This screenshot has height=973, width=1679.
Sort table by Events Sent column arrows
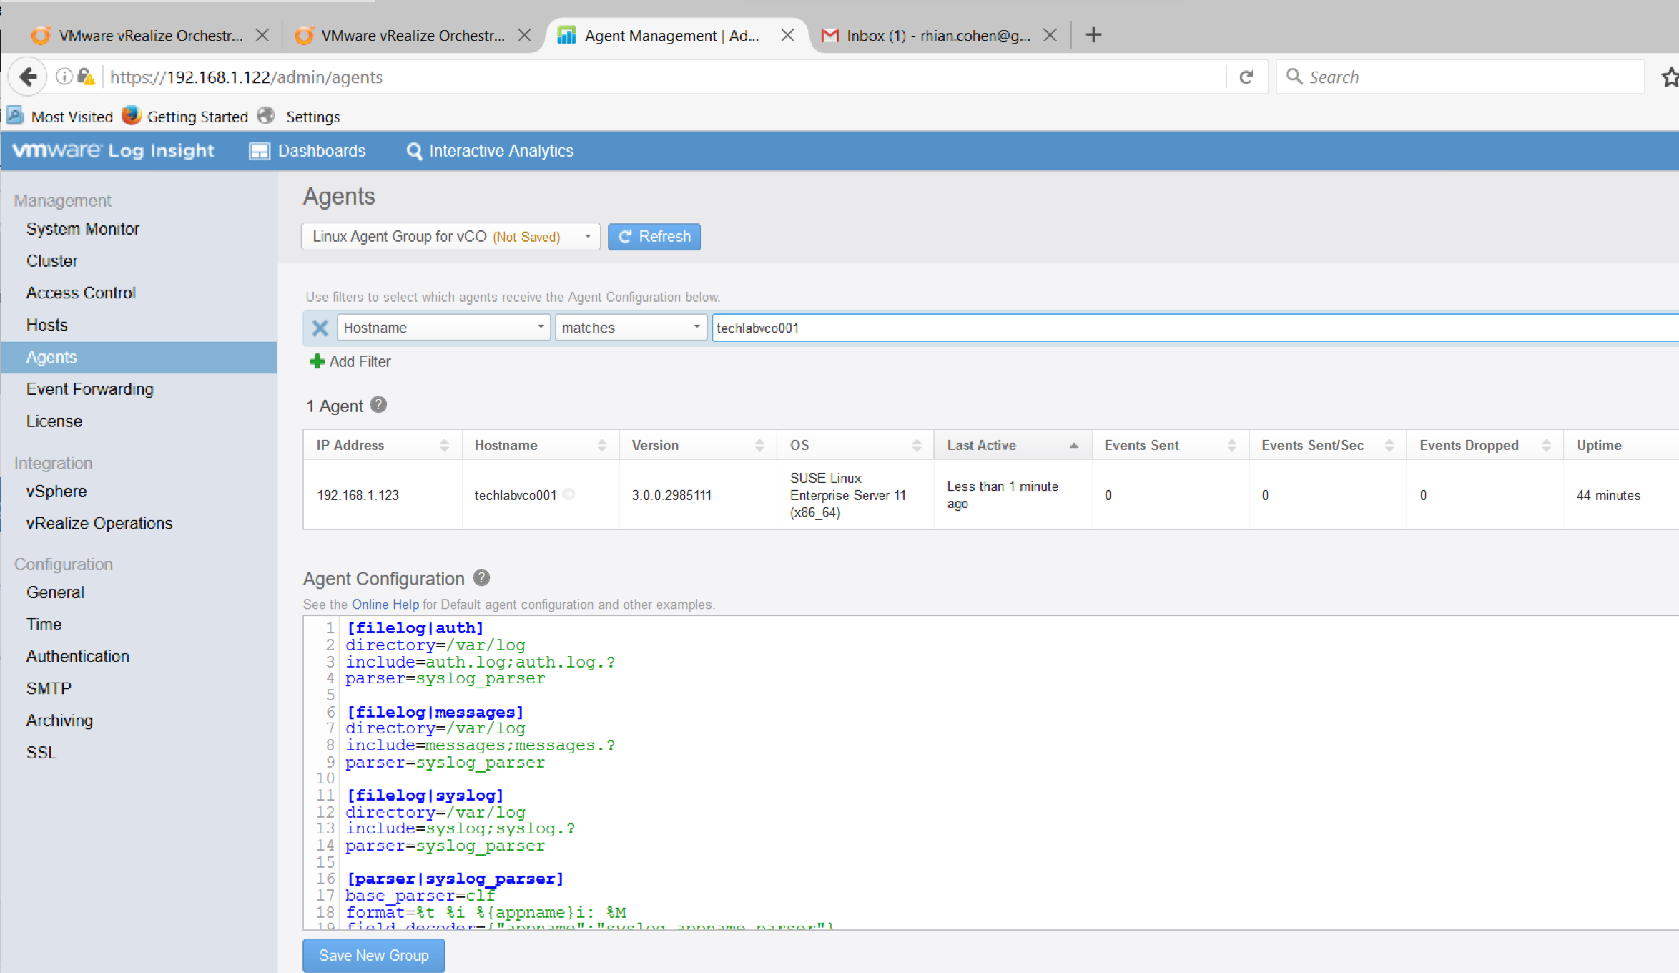point(1231,445)
